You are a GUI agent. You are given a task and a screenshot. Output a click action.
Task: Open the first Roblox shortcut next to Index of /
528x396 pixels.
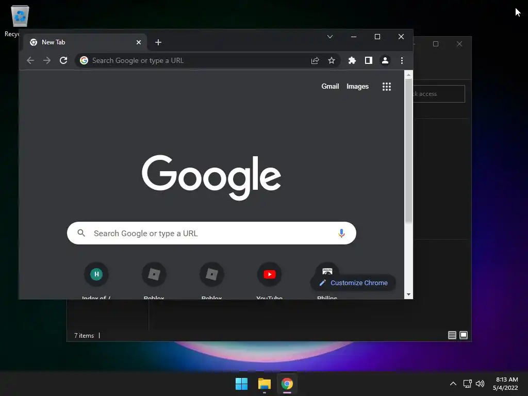pyautogui.click(x=154, y=280)
